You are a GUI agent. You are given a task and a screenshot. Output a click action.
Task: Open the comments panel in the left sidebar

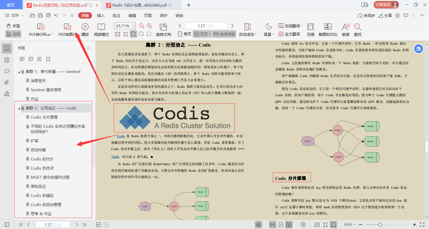[x=7, y=71]
